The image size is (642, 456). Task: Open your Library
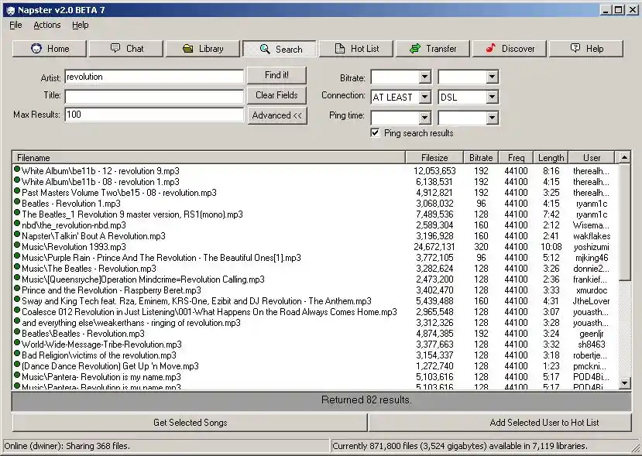202,48
